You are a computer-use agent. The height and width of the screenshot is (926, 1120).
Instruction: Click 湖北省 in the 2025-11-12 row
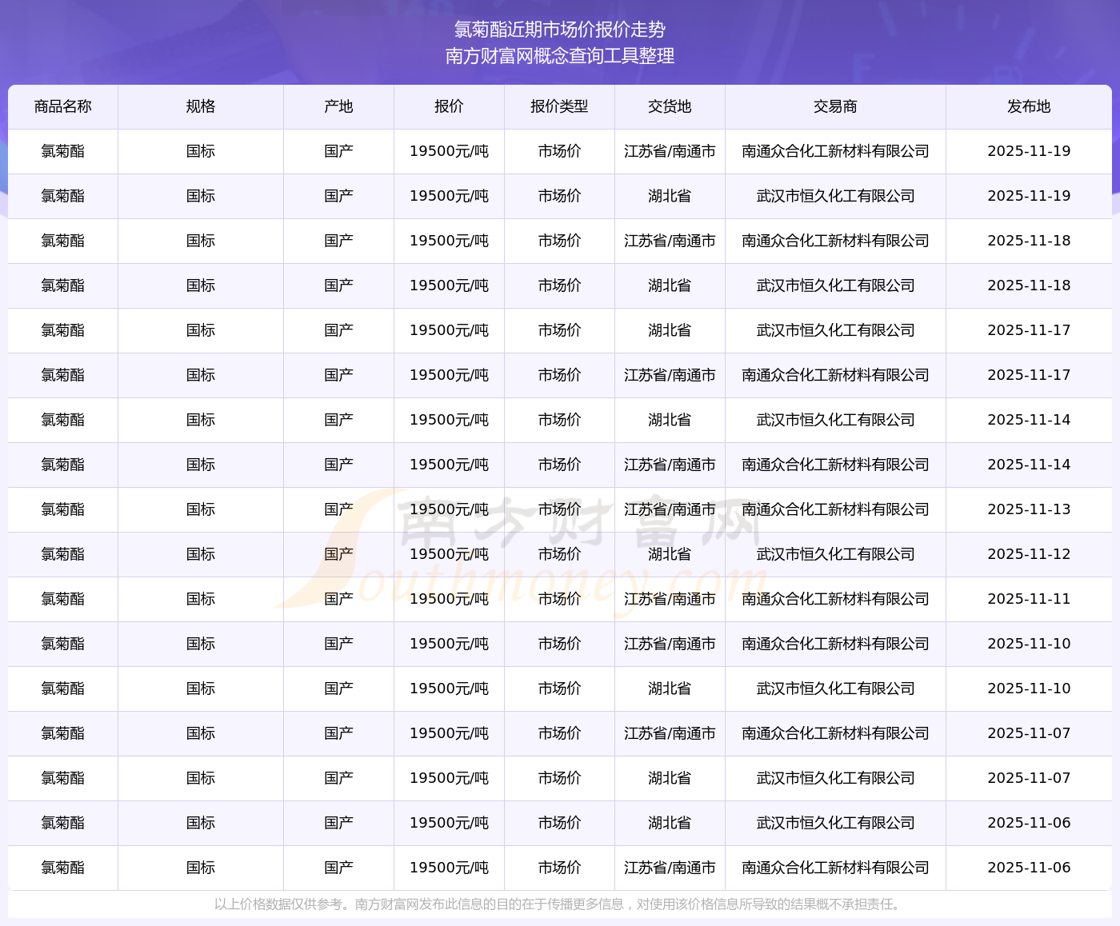670,554
